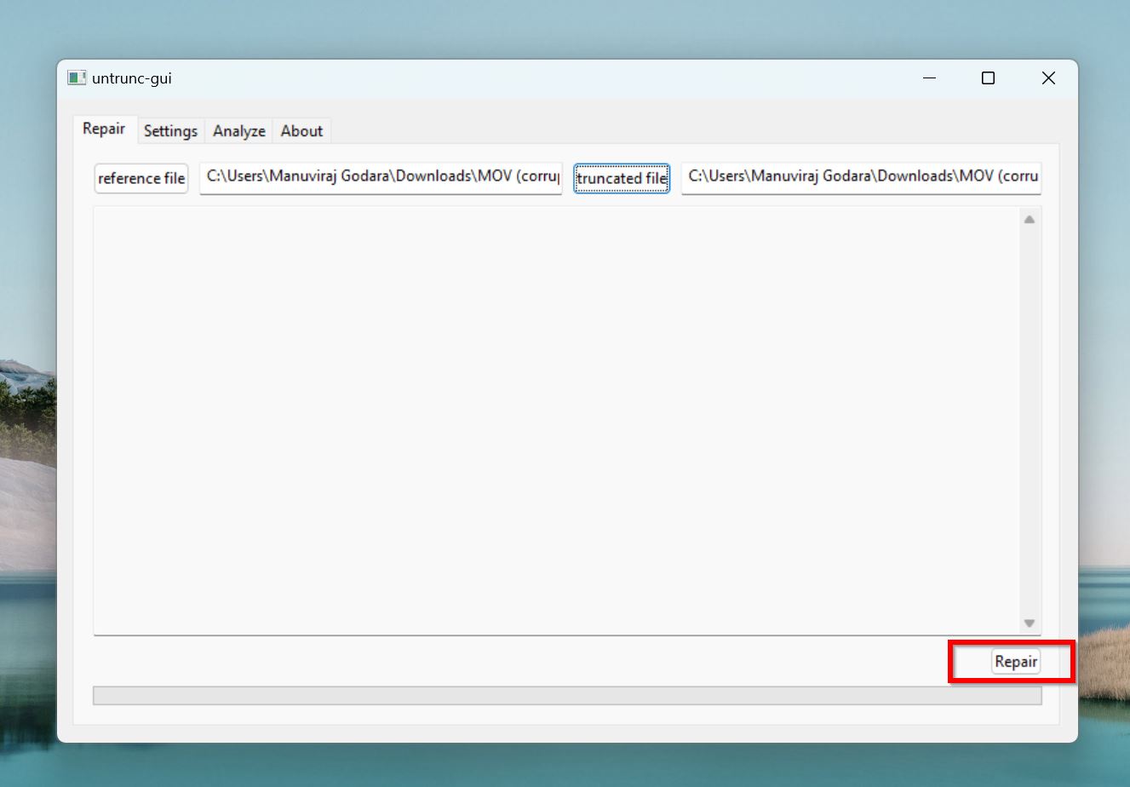Click the scrollbar down arrow
The width and height of the screenshot is (1130, 787).
[x=1028, y=623]
